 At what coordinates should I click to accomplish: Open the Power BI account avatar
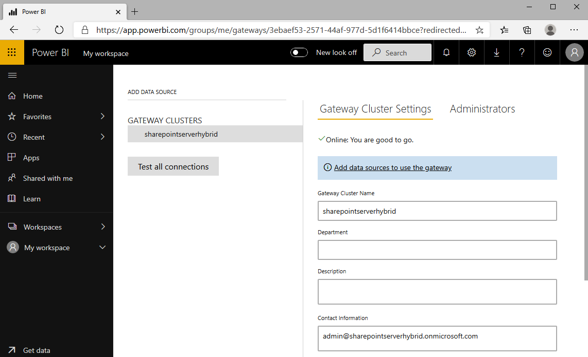[x=574, y=52]
